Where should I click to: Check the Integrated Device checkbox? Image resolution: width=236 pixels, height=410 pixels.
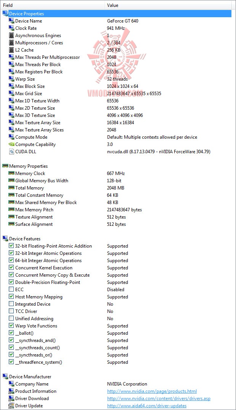(11, 303)
